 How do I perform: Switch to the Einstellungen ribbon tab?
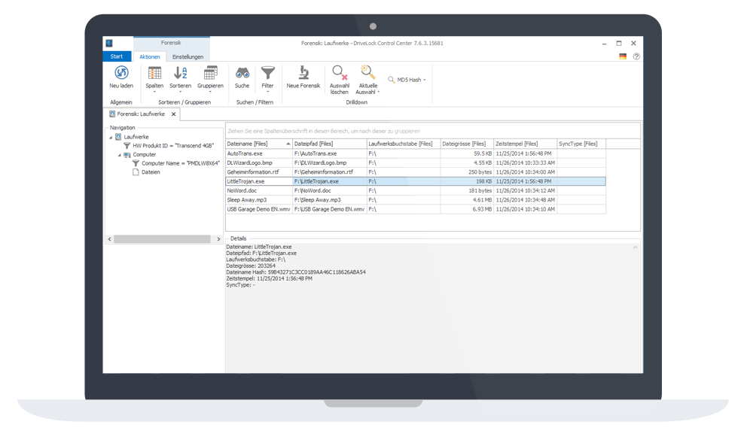188,56
